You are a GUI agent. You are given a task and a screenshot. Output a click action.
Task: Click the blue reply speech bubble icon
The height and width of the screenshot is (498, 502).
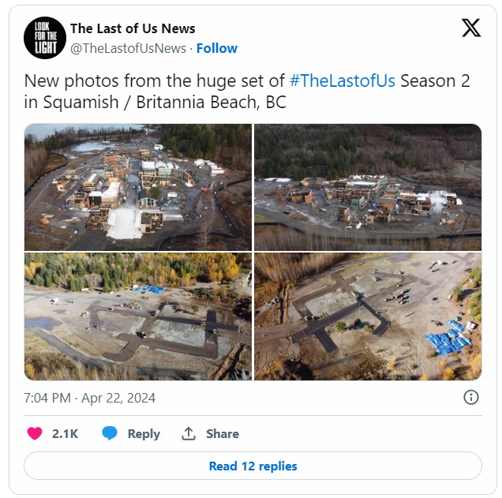tap(110, 433)
